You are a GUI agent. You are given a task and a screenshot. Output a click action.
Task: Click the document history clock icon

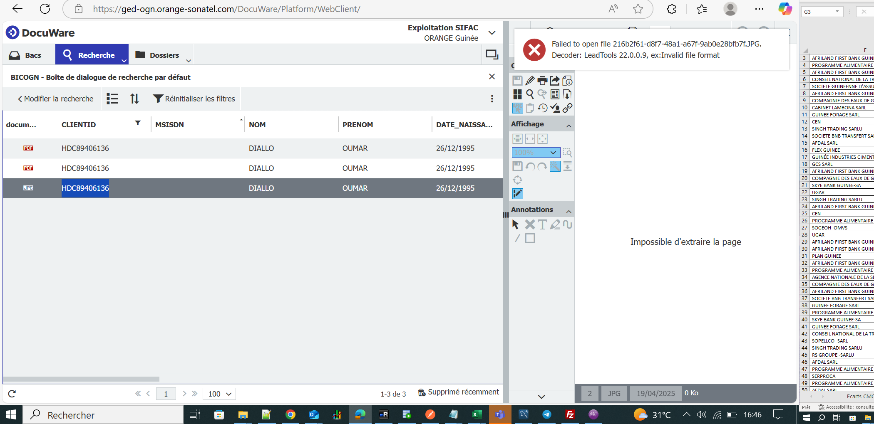click(x=542, y=108)
